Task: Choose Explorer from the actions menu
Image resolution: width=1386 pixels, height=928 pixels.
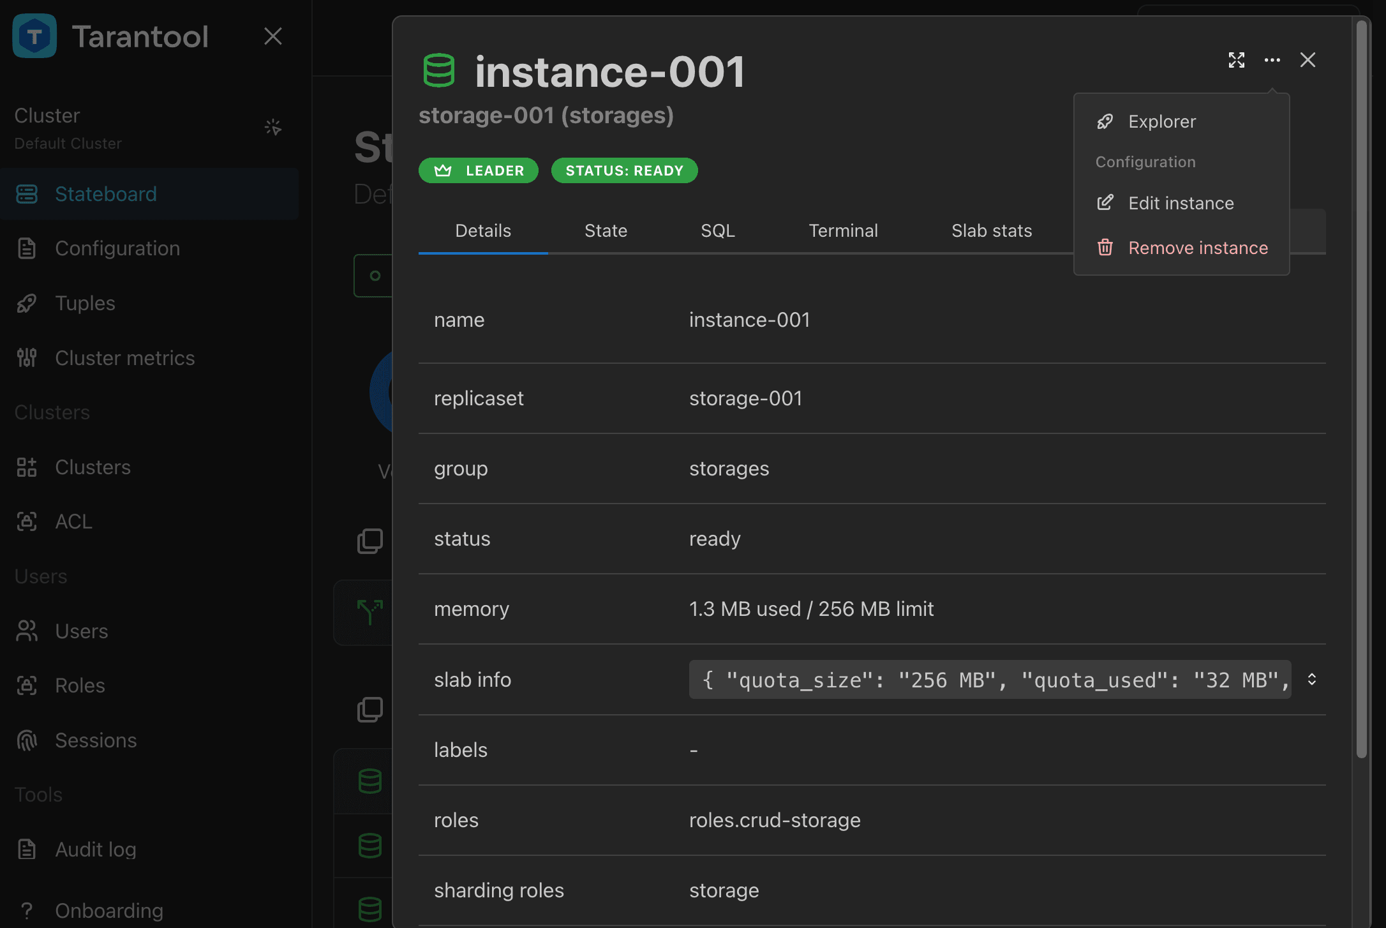Action: pos(1182,121)
